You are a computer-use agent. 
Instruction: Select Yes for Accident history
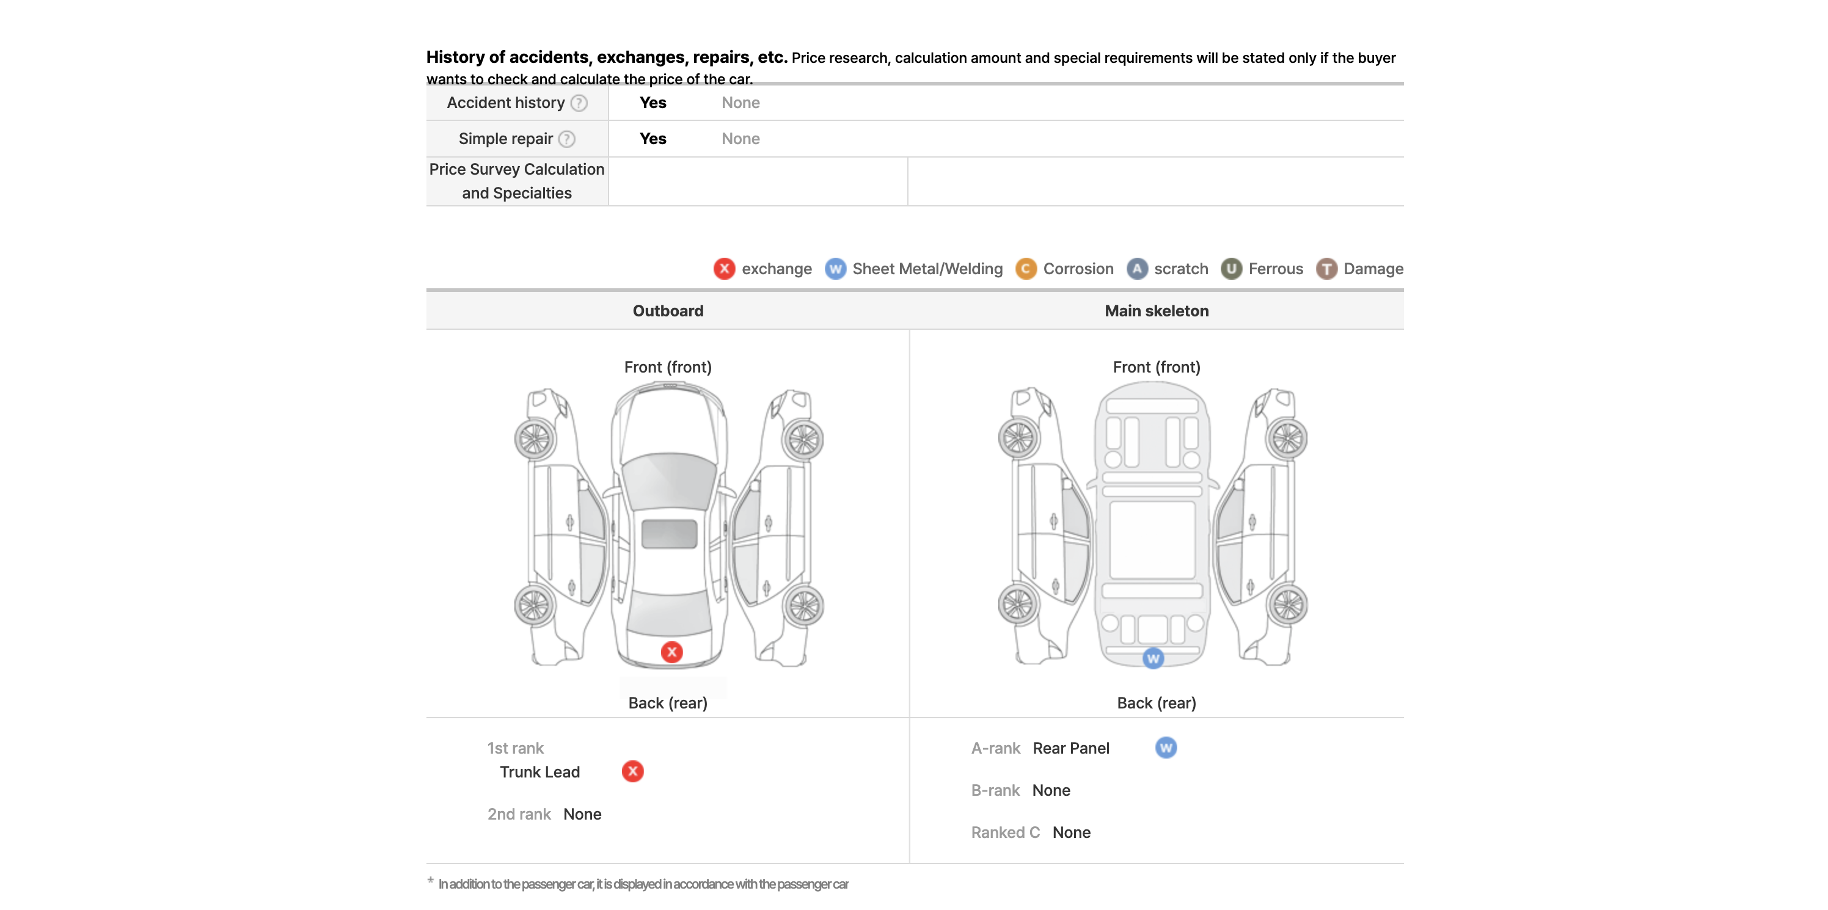point(652,103)
